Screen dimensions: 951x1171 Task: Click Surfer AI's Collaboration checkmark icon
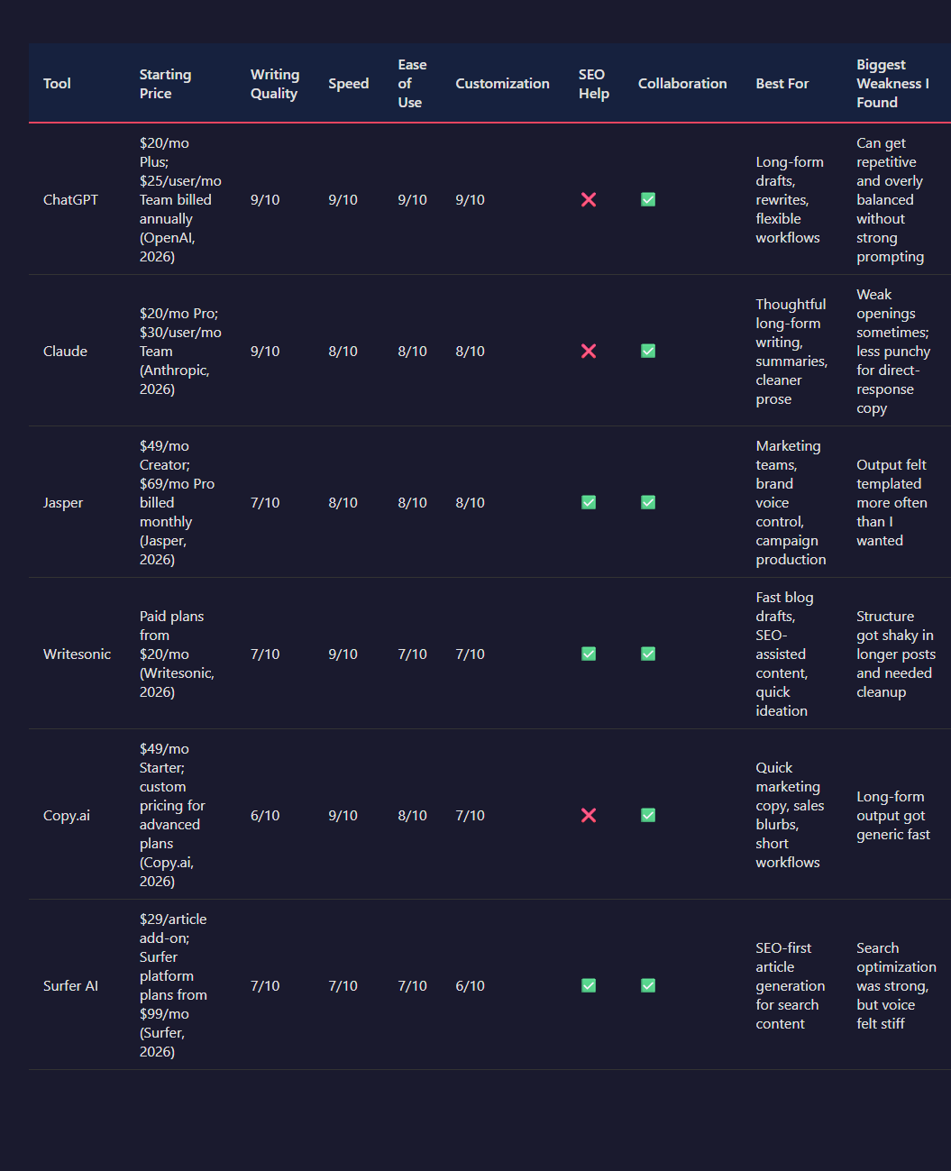point(648,985)
